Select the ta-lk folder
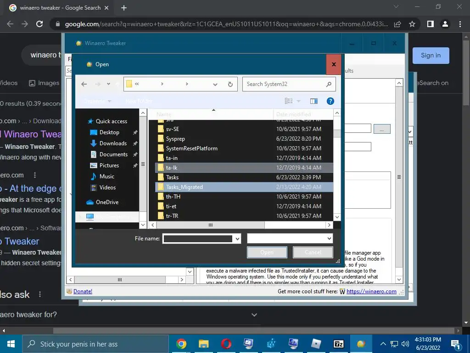 [244, 168]
